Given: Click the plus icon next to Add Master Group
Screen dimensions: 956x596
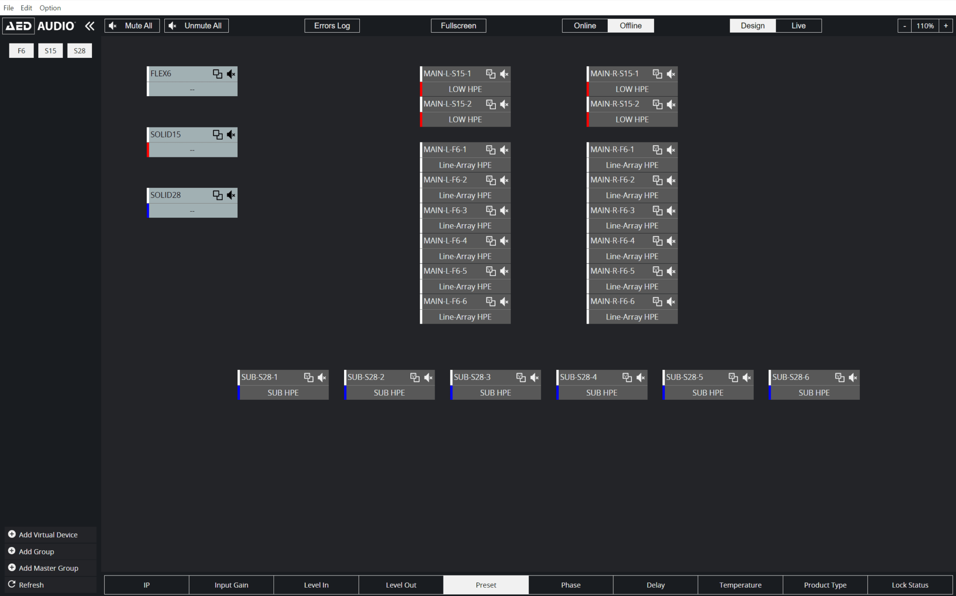Looking at the screenshot, I should point(12,568).
